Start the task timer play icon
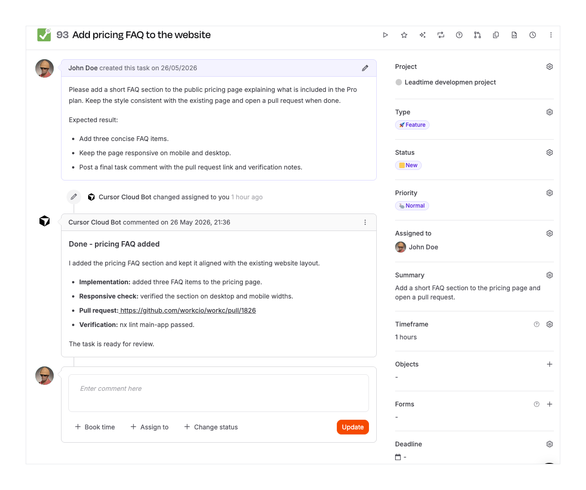This screenshot has height=490, width=586. coord(385,35)
